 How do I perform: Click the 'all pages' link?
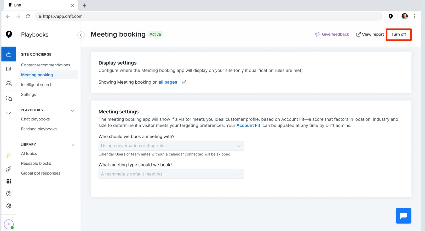point(168,82)
